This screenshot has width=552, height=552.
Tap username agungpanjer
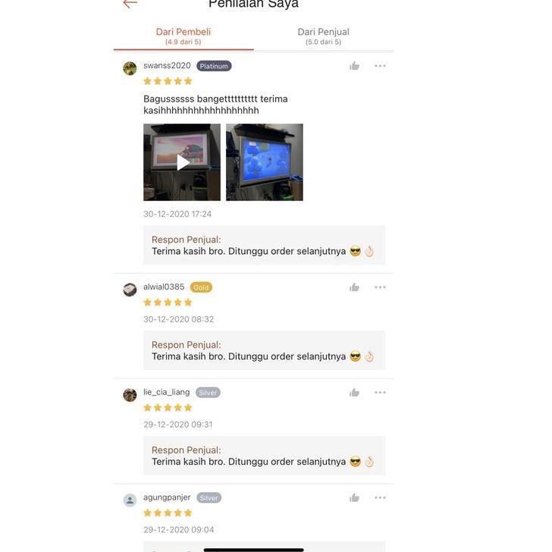point(167,497)
